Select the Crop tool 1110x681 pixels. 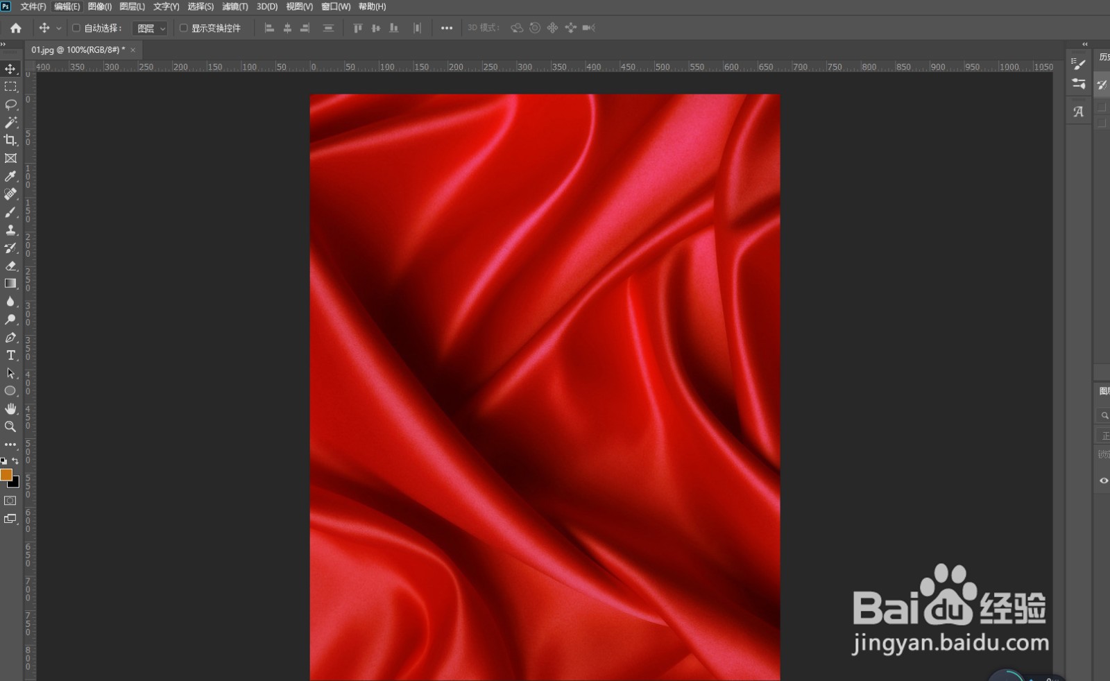click(10, 140)
